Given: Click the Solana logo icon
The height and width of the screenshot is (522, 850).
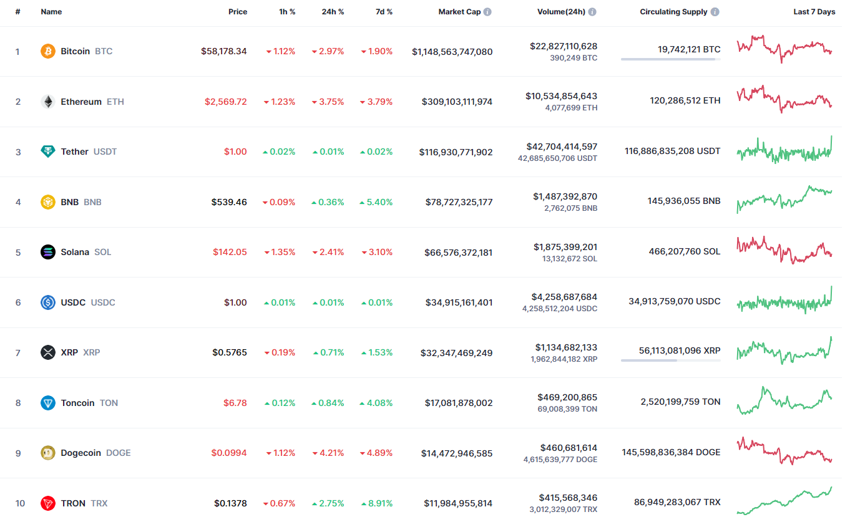Looking at the screenshot, I should pos(48,252).
